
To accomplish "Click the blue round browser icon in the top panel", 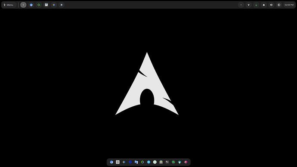I will 31,5.
